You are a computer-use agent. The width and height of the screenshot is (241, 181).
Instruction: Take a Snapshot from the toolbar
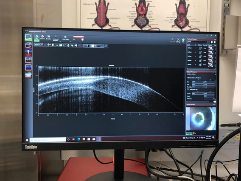pyautogui.click(x=48, y=37)
